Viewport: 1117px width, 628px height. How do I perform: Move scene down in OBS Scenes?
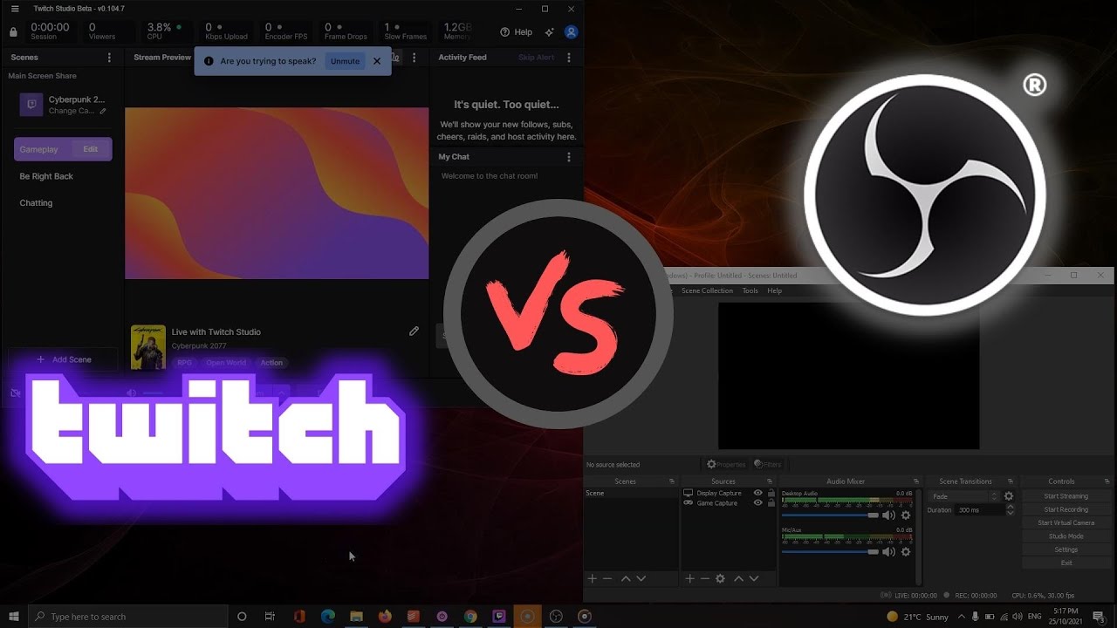(x=641, y=578)
